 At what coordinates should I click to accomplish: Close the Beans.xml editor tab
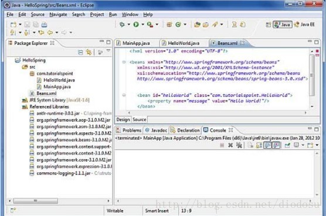[x=242, y=43]
